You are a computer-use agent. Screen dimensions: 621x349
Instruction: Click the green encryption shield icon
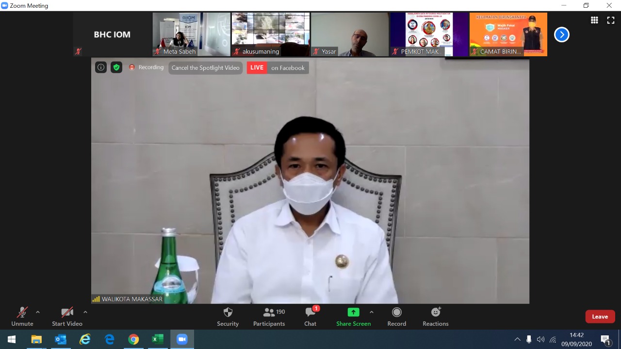116,67
